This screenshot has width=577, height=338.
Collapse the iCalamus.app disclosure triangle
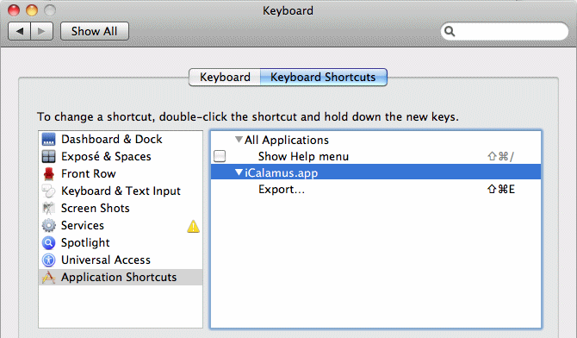pos(239,172)
